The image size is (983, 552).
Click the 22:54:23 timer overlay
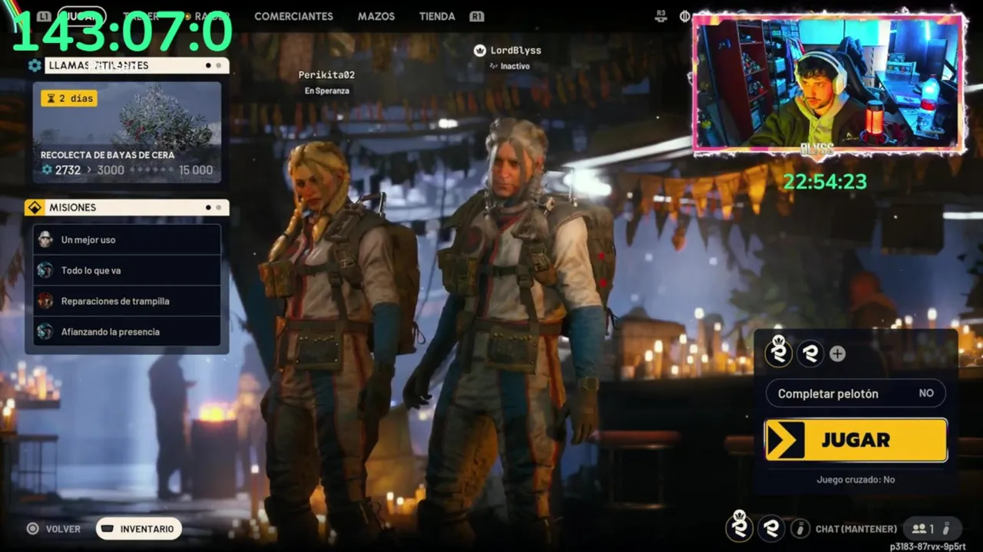[825, 182]
